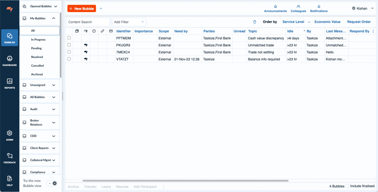This screenshot has width=378, height=192.
Task: Open the Add Filter dropdown
Action: [129, 22]
